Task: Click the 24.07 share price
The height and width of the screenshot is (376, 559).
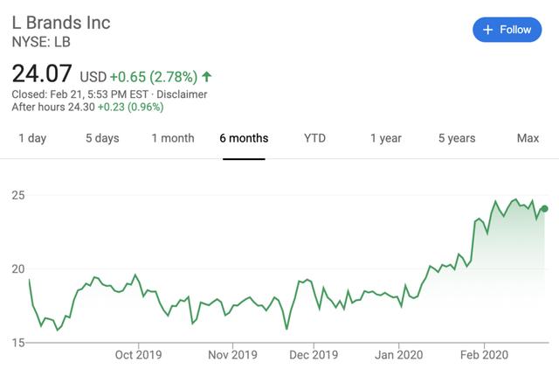Action: click(x=42, y=73)
